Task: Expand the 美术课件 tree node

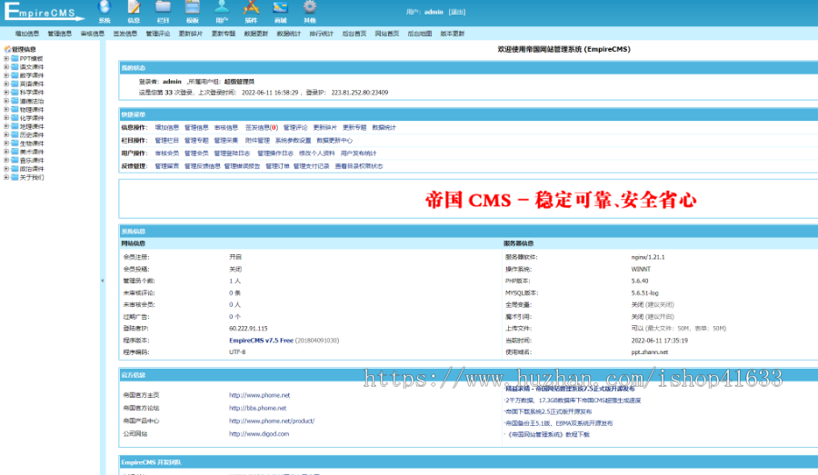Action: click(6, 152)
